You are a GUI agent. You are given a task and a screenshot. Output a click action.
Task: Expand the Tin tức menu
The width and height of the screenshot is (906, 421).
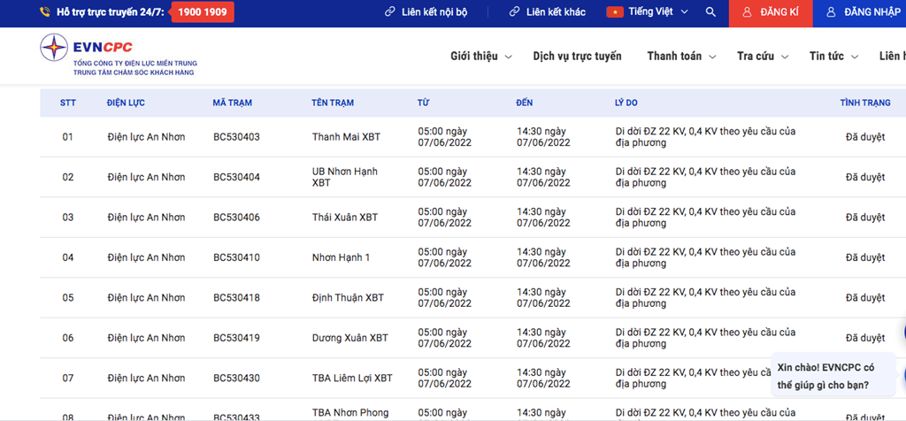click(x=833, y=57)
